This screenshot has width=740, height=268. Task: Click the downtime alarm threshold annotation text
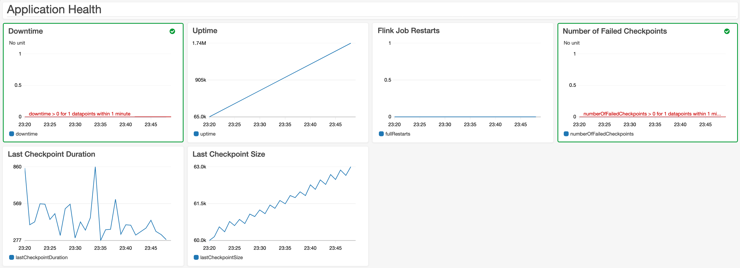click(80, 114)
